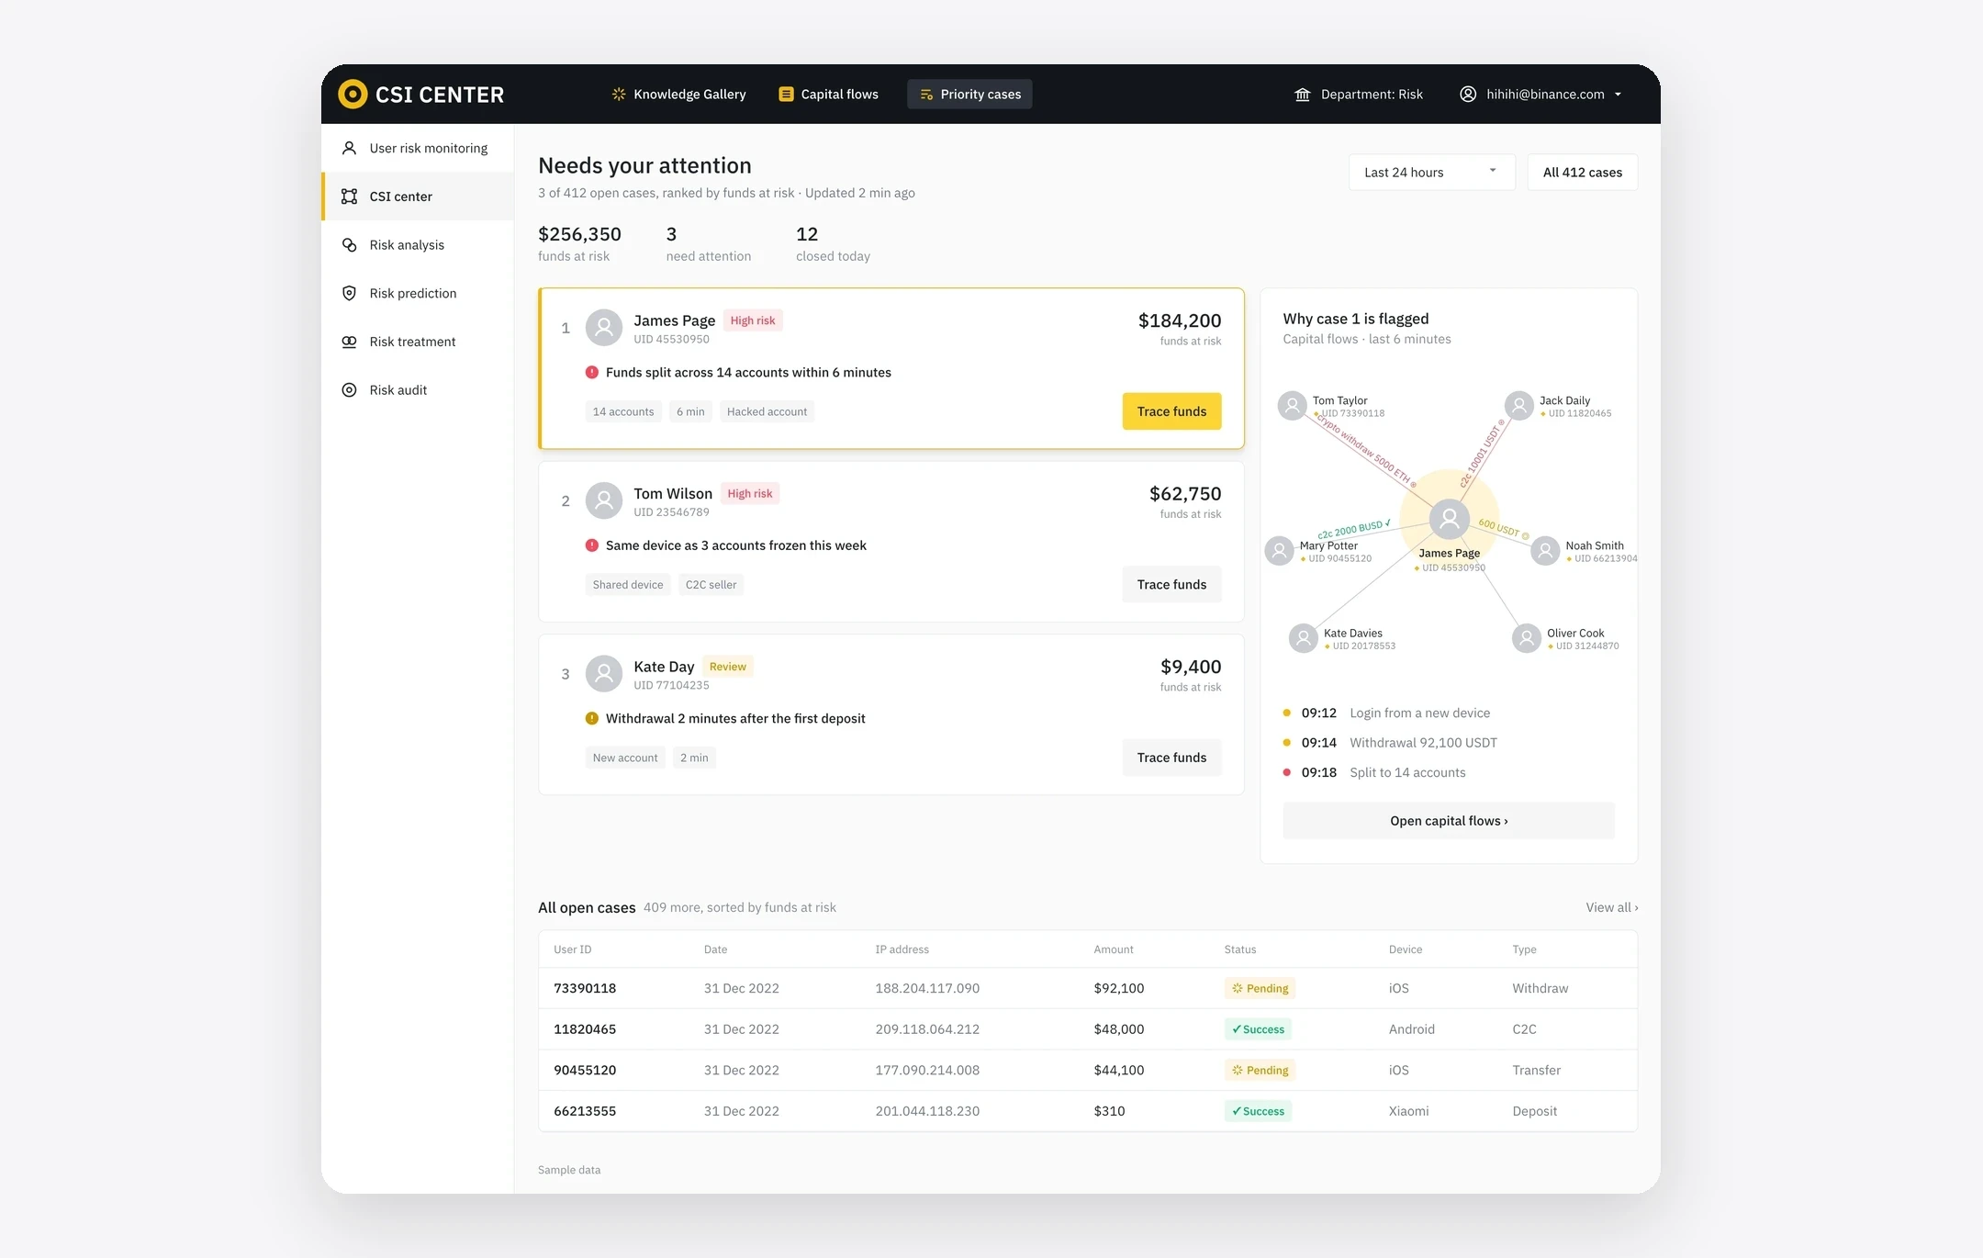Image resolution: width=1983 pixels, height=1258 pixels.
Task: Click the Department: Risk label
Action: (x=1372, y=94)
